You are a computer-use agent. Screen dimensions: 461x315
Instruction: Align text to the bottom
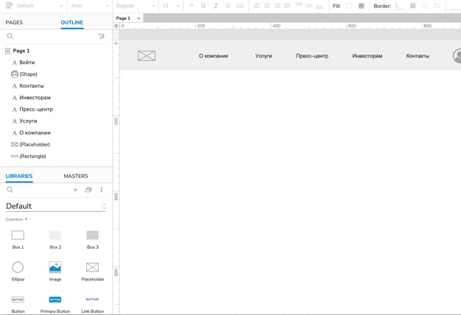(319, 7)
